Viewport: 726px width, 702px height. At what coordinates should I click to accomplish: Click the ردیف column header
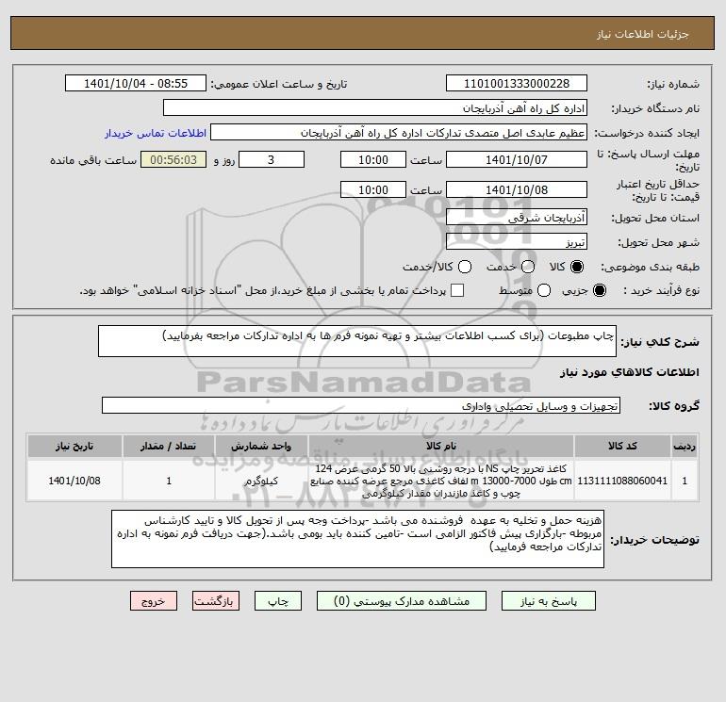point(685,446)
